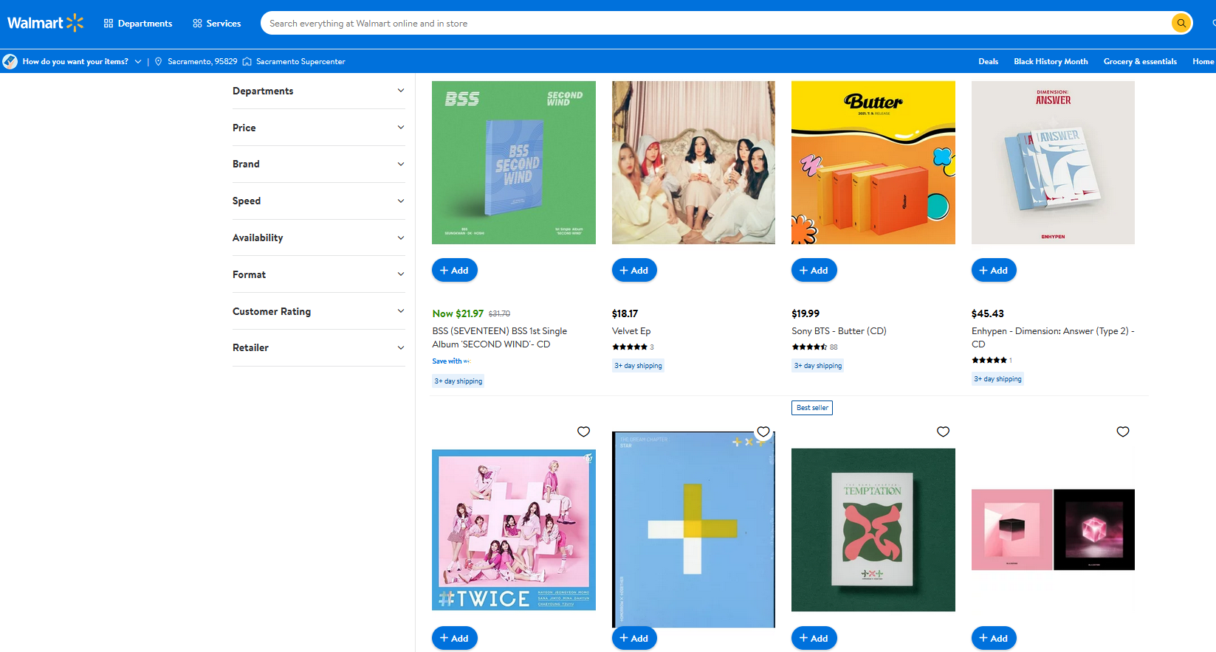Expand the Customer Rating filter
The width and height of the screenshot is (1216, 652).
[x=319, y=311]
